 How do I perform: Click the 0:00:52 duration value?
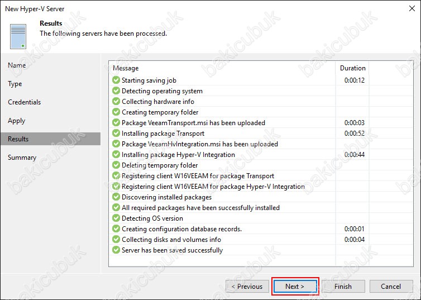[355, 134]
